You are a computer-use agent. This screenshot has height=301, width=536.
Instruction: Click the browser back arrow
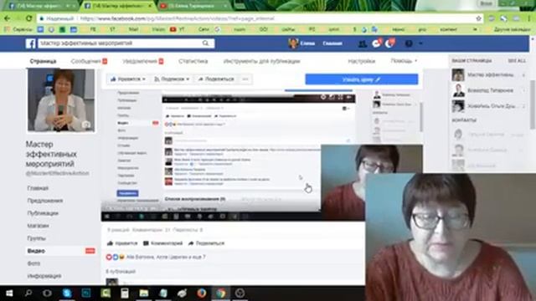[8, 18]
